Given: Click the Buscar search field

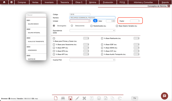Looking at the screenshot, I should click(36, 15).
